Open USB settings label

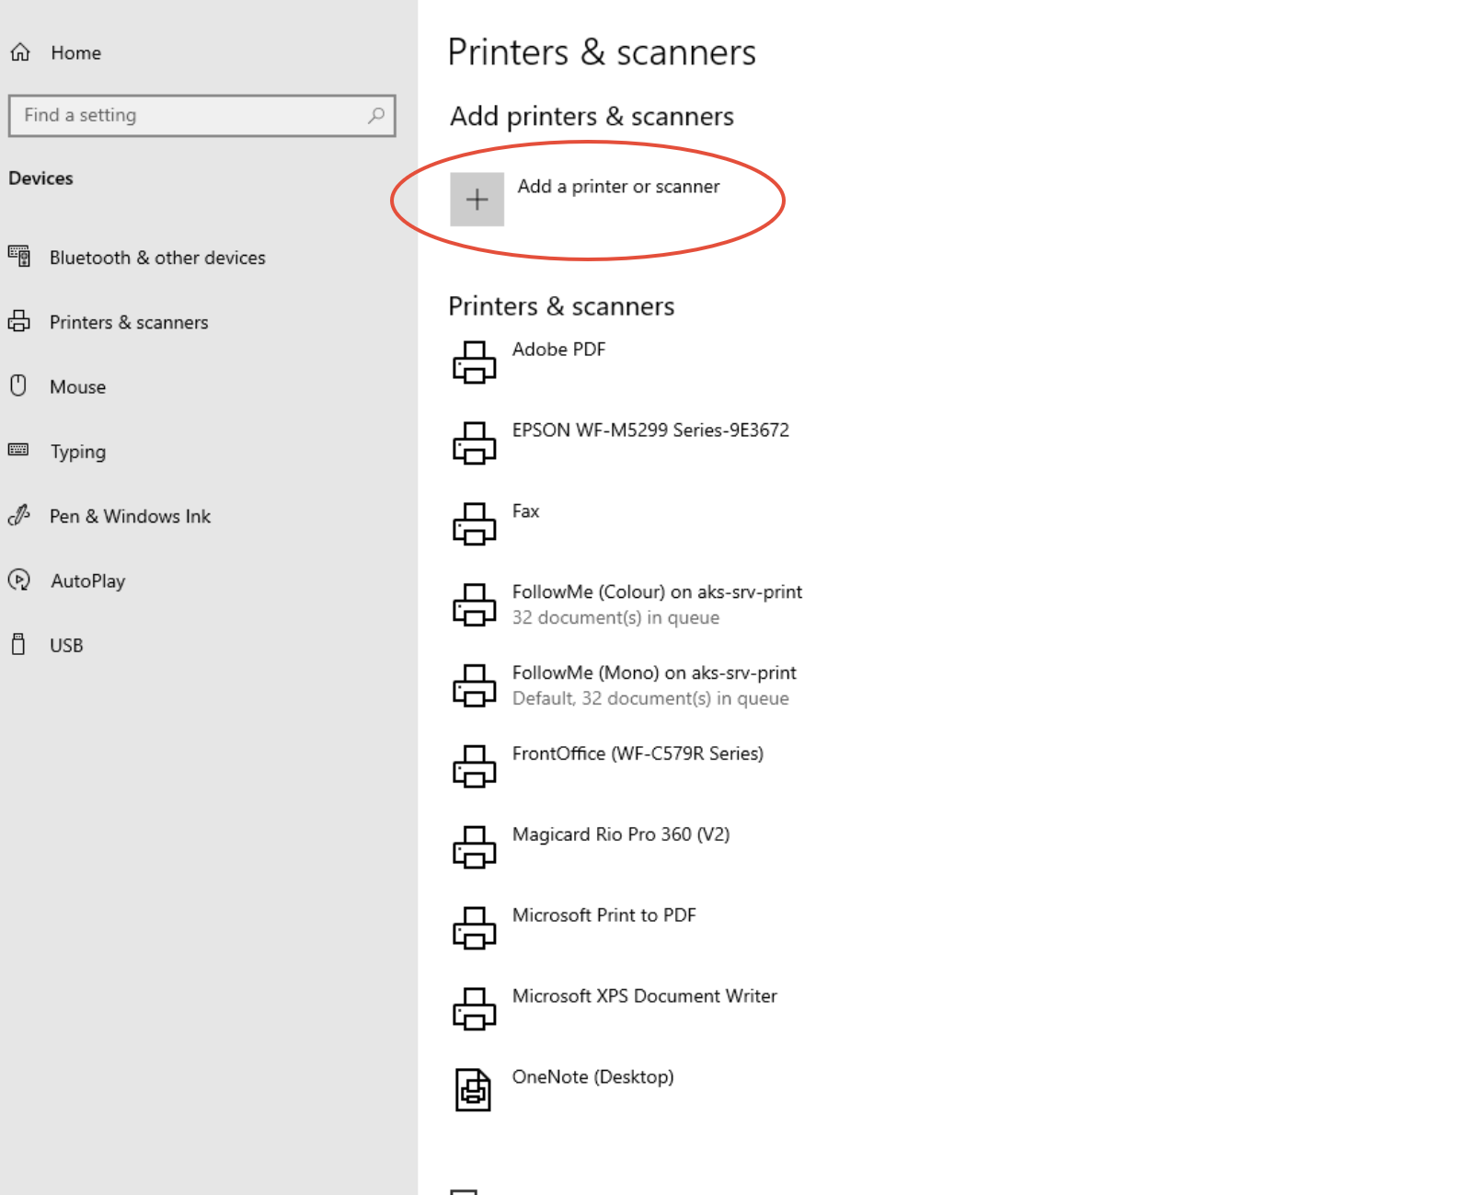click(66, 646)
